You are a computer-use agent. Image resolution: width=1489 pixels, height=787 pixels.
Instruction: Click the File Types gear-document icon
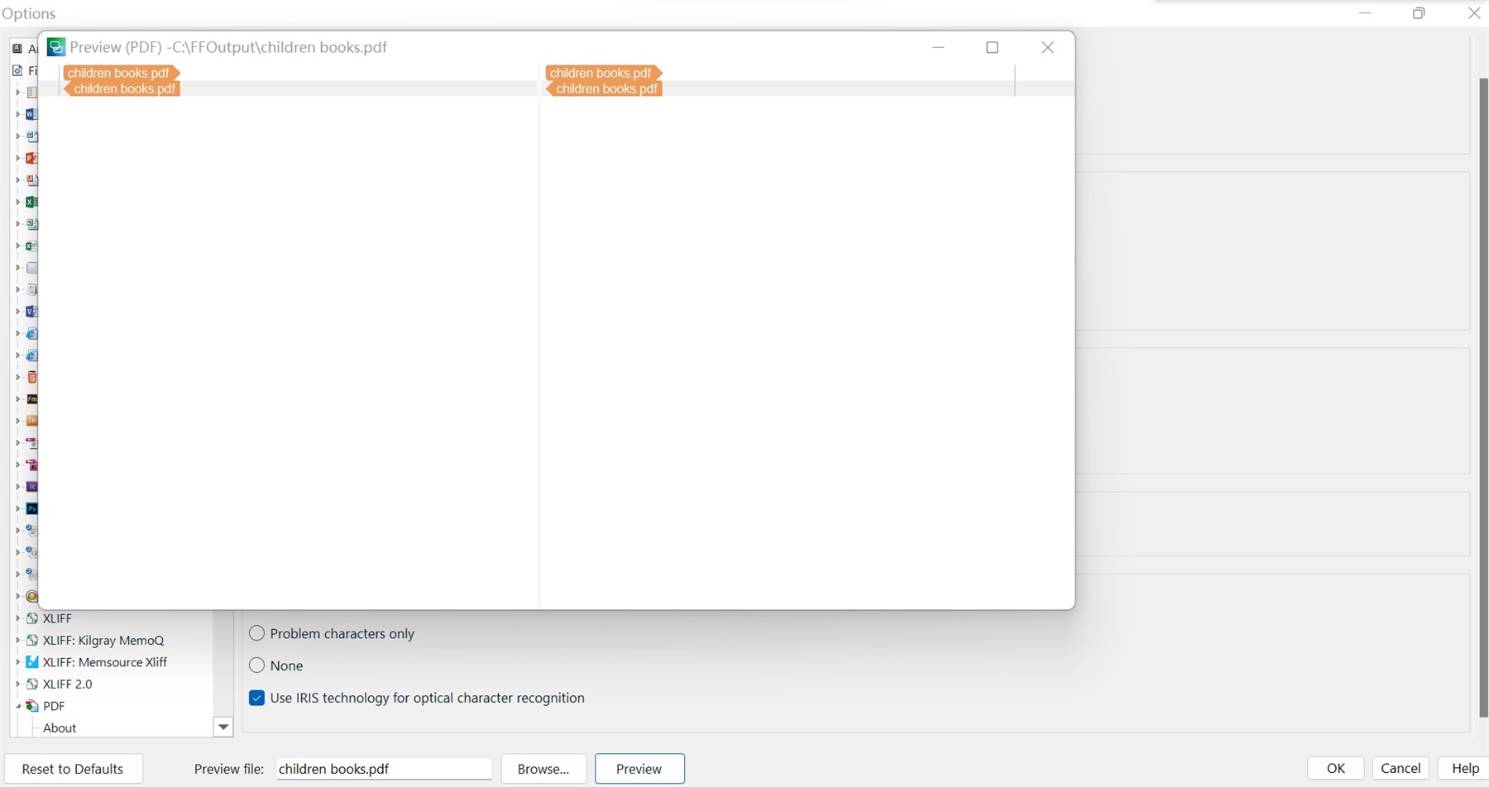pos(17,70)
